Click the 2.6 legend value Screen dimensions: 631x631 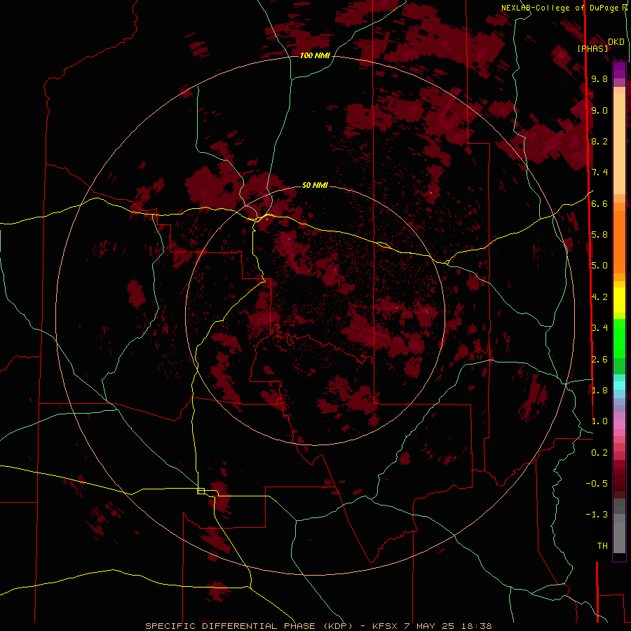(599, 360)
